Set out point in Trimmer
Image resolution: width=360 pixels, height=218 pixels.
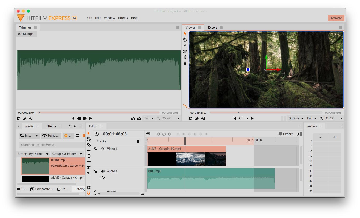click(31, 118)
